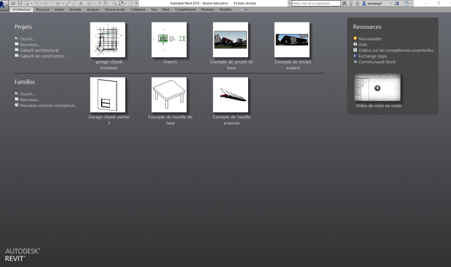This screenshot has height=267, width=451.
Task: Expand the 3D View dropdown arrow
Action: pyautogui.click(x=94, y=4)
